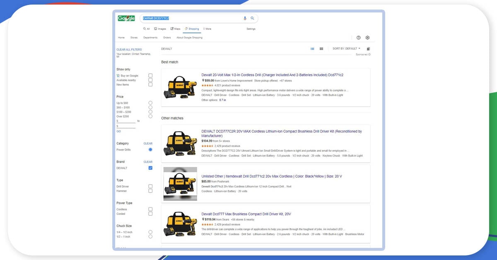Click GO to apply price range
Screen dimensions: 497x260
tap(118, 131)
